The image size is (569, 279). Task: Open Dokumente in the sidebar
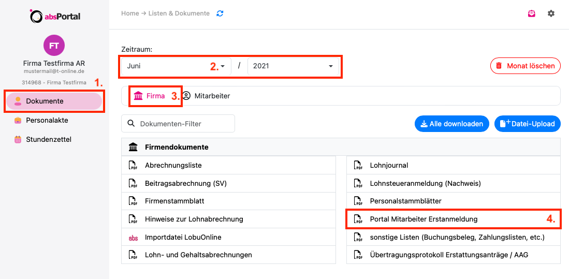coord(54,101)
